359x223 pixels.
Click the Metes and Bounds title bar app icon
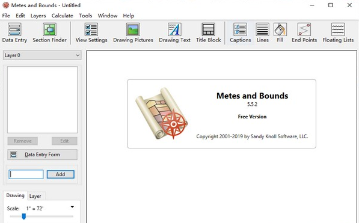[6, 5]
